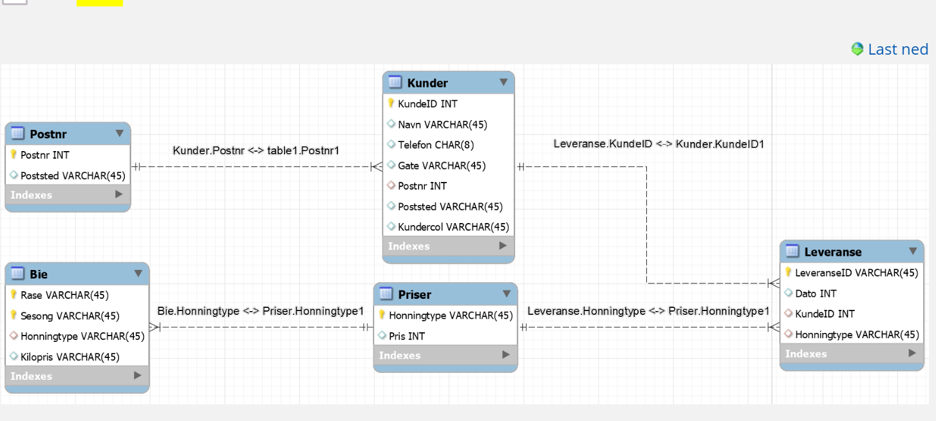Expand Indexes section in Leveranse table
The image size is (936, 421).
coord(912,353)
